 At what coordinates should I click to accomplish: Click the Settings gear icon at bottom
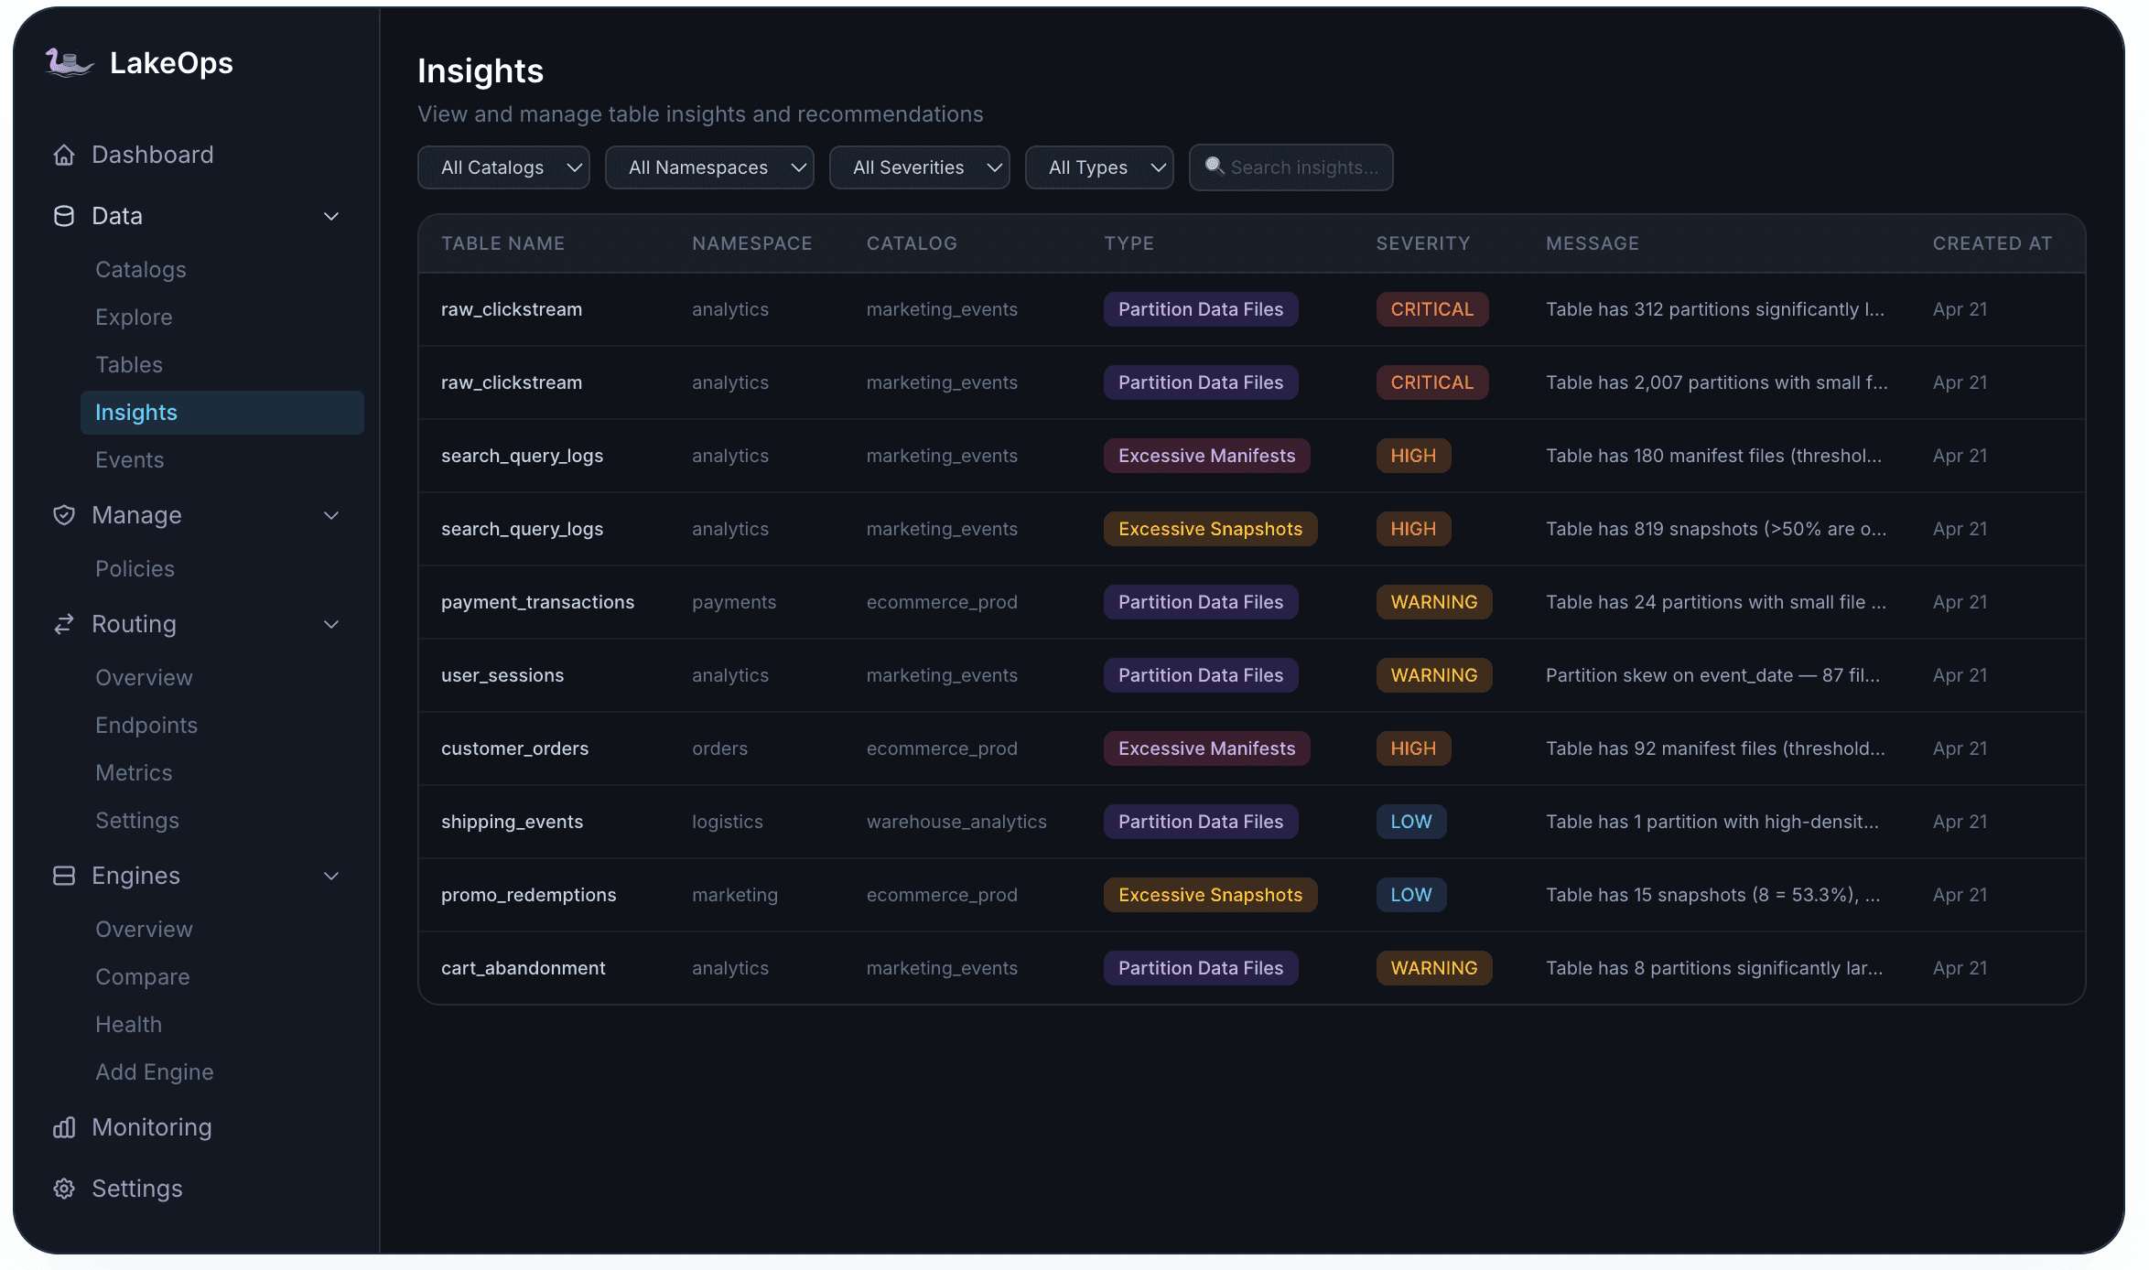[63, 1189]
